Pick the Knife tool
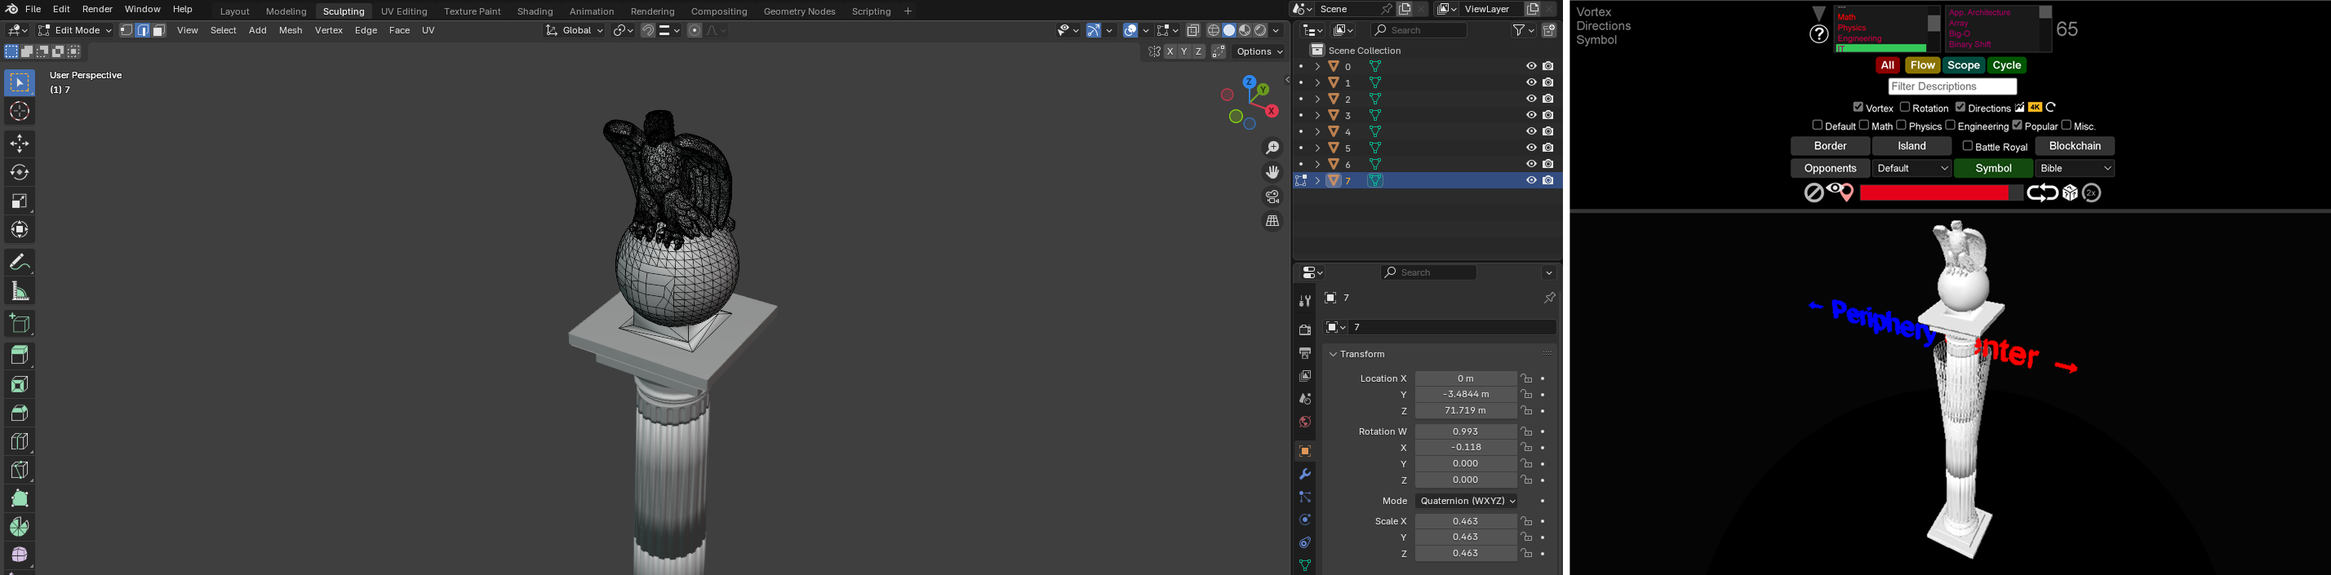 click(x=20, y=470)
